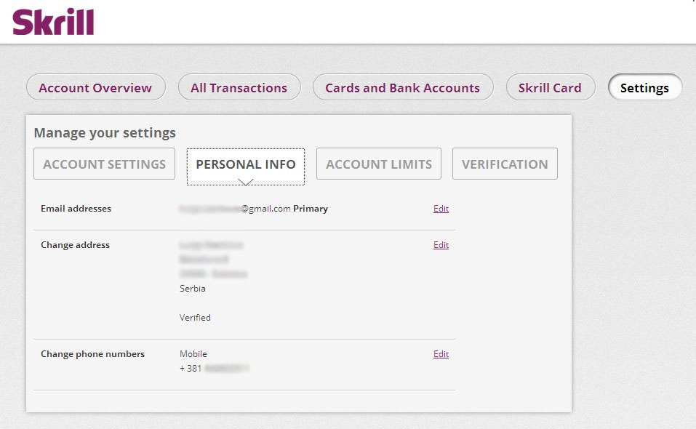Edit the address details
The height and width of the screenshot is (429, 696).
coord(441,245)
